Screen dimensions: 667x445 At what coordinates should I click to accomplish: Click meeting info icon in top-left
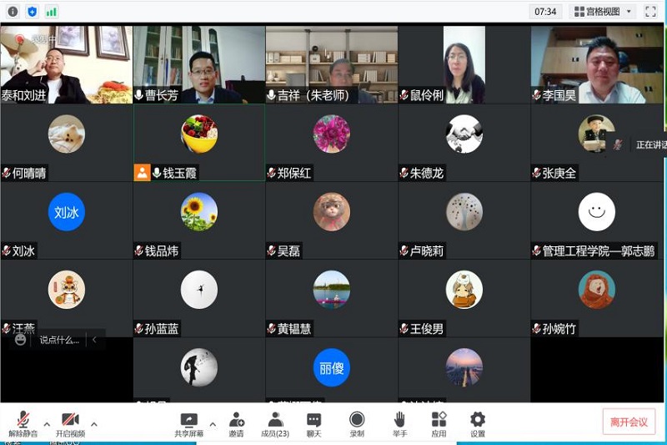click(13, 12)
